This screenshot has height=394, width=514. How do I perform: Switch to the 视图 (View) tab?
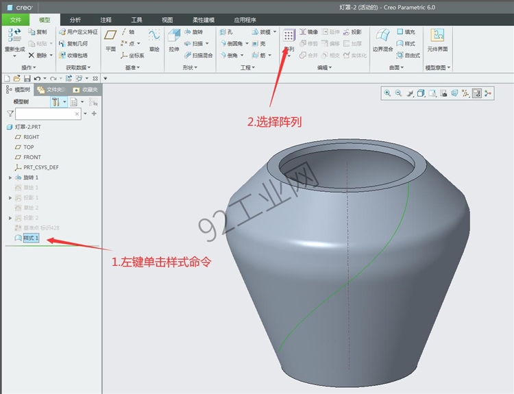pyautogui.click(x=167, y=20)
